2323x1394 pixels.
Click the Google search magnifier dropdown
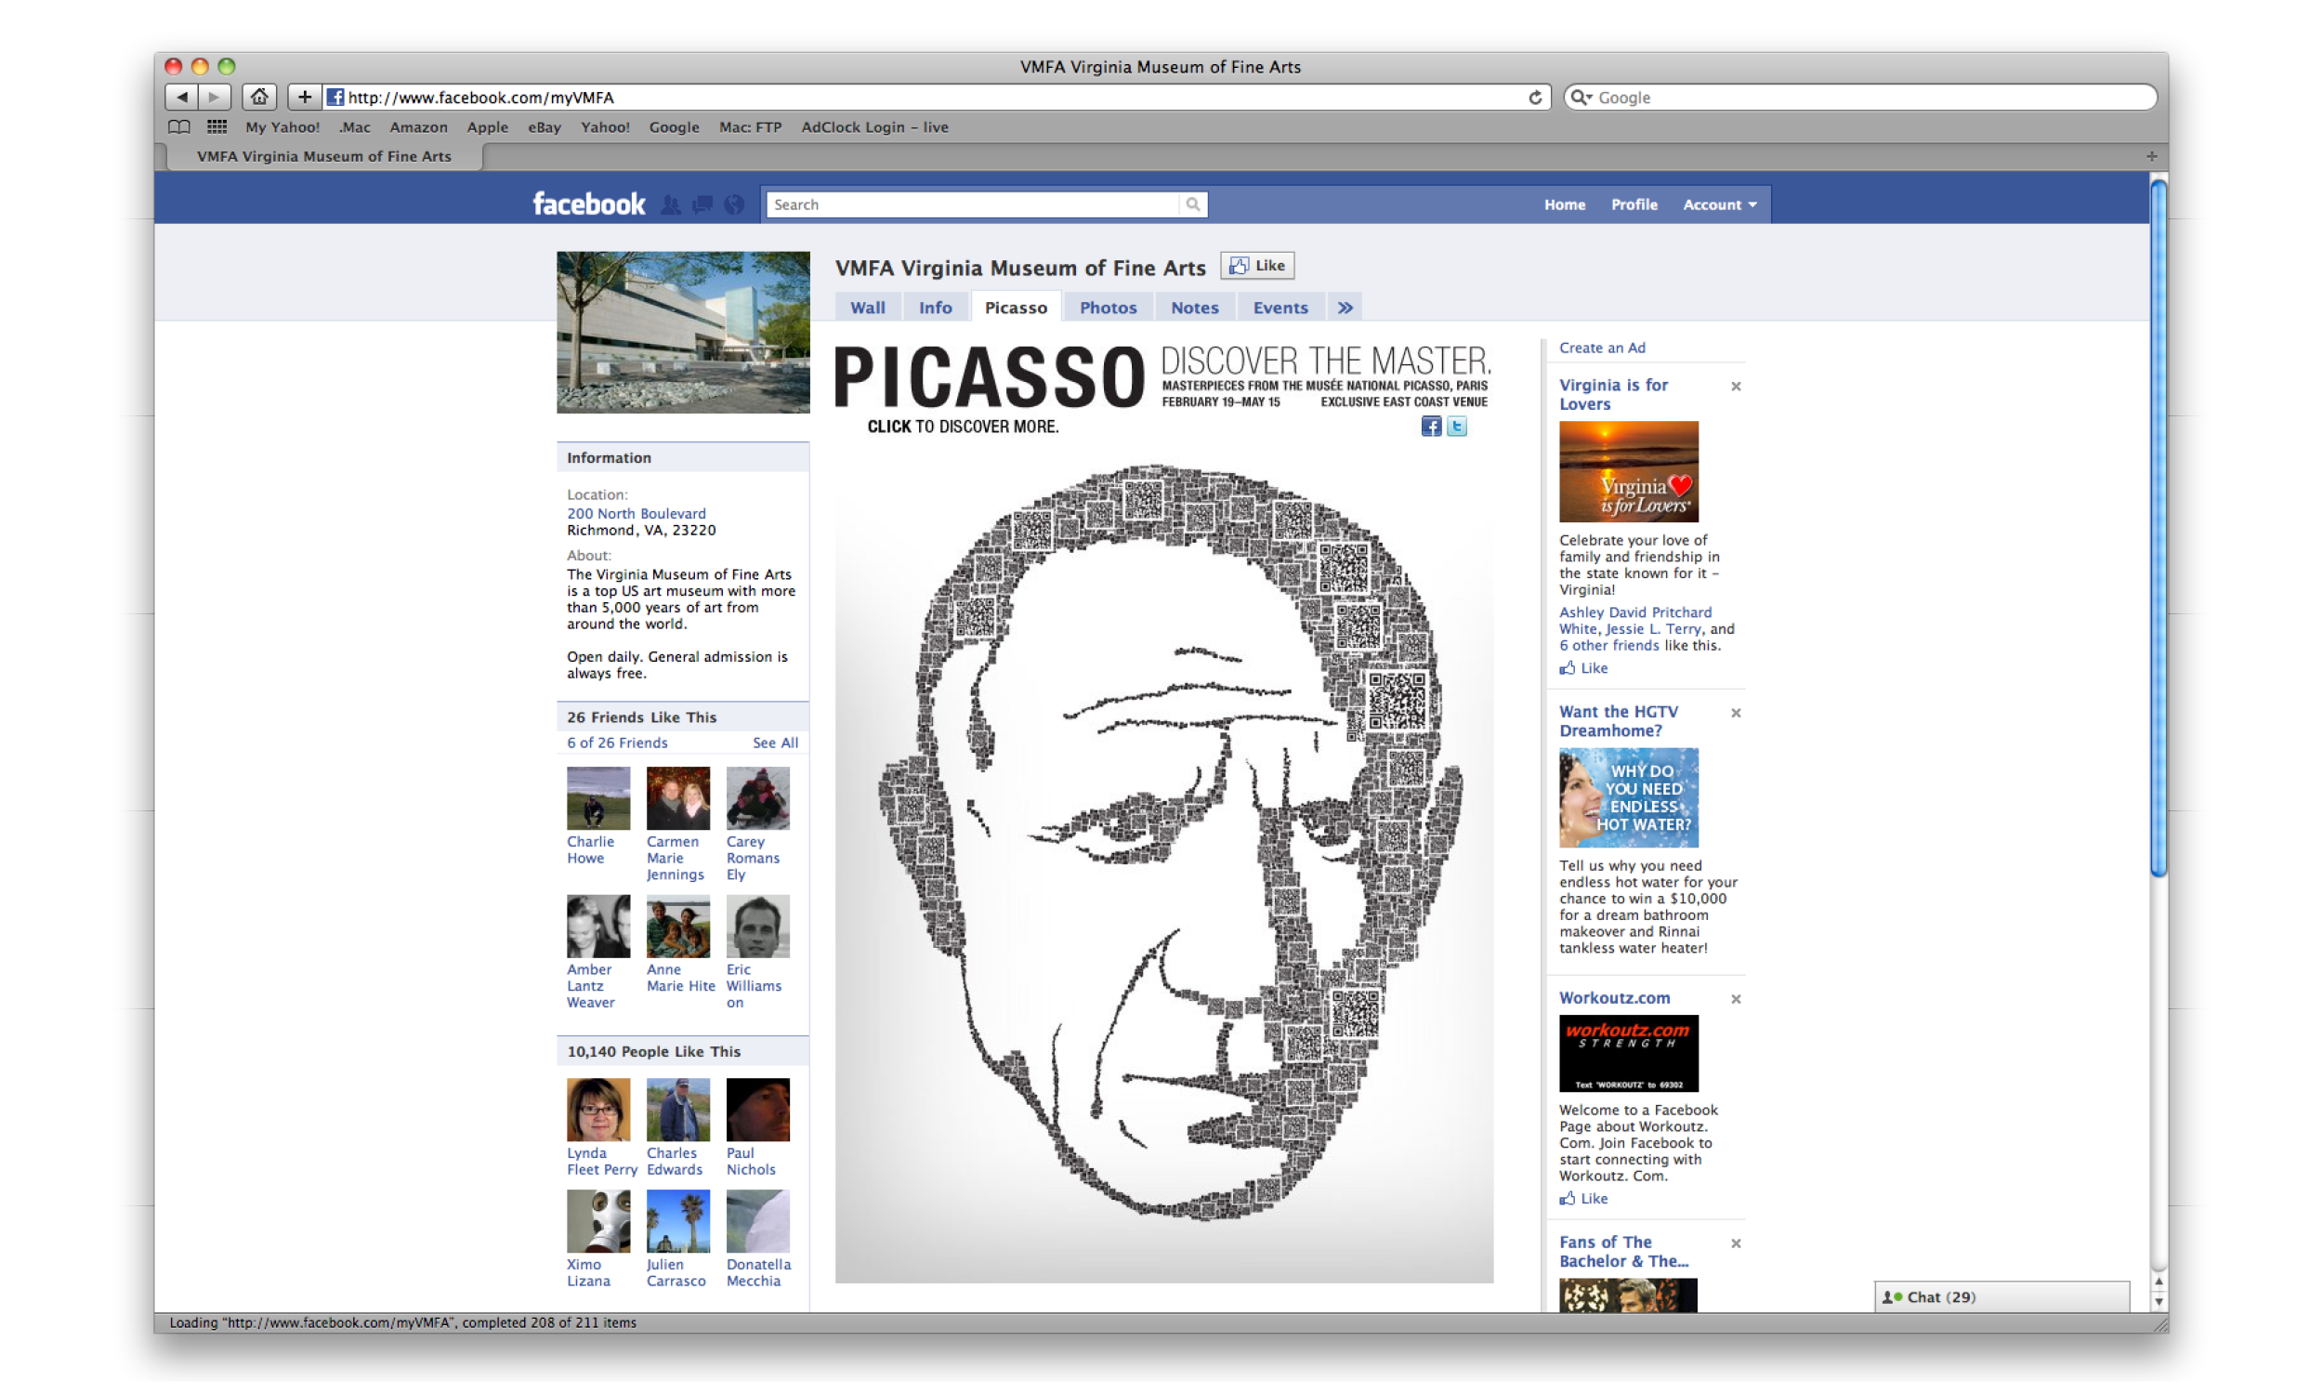click(x=1581, y=98)
